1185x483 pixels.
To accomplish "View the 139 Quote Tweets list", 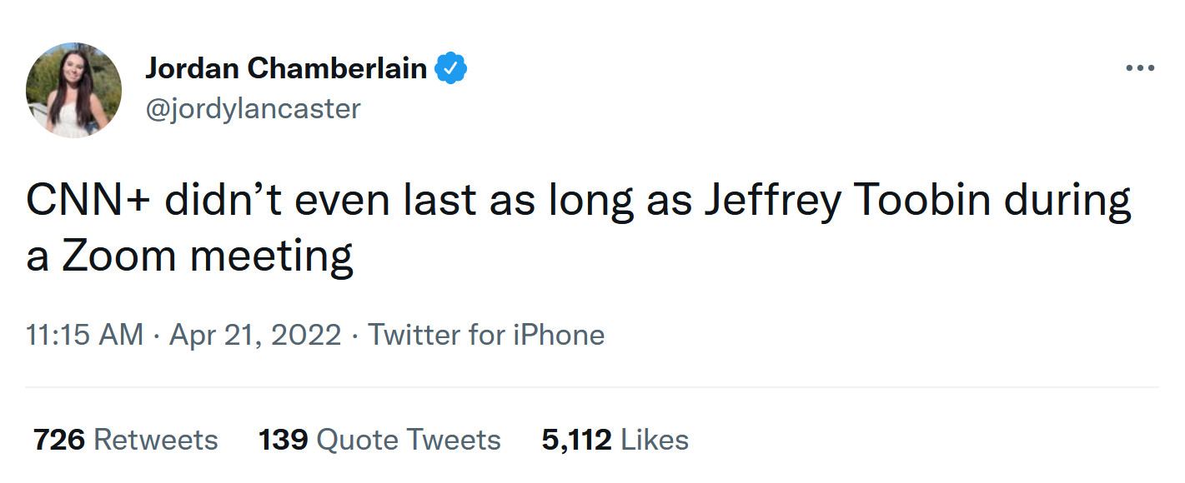I will tap(379, 440).
